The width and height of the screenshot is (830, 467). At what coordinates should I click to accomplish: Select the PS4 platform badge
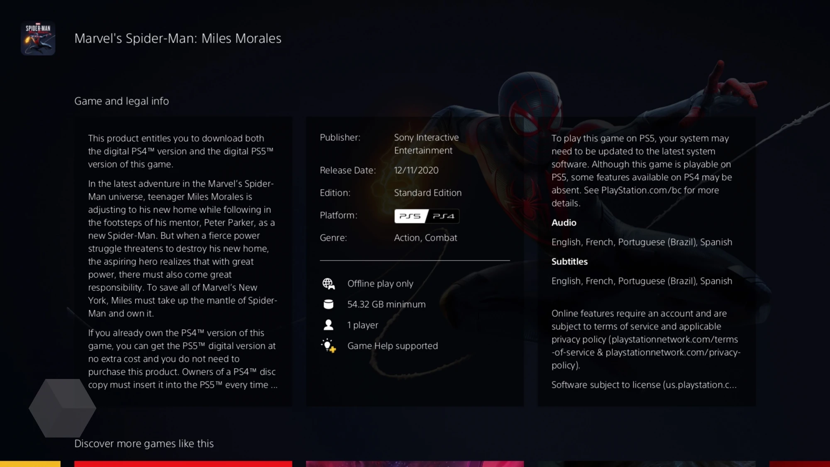tap(443, 216)
